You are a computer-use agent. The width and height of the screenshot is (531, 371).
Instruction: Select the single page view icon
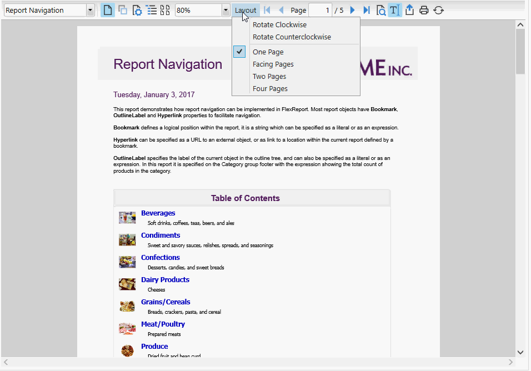(108, 10)
